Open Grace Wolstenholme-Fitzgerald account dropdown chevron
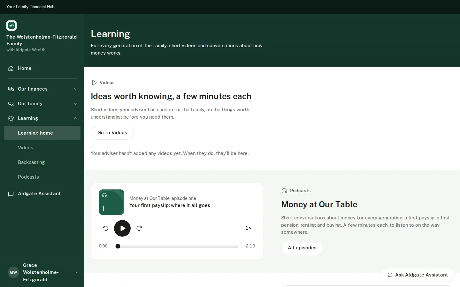460x287 pixels. tap(76, 272)
